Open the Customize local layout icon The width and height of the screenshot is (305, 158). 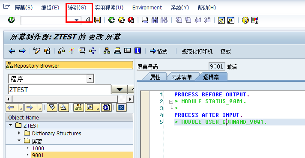(x=254, y=20)
